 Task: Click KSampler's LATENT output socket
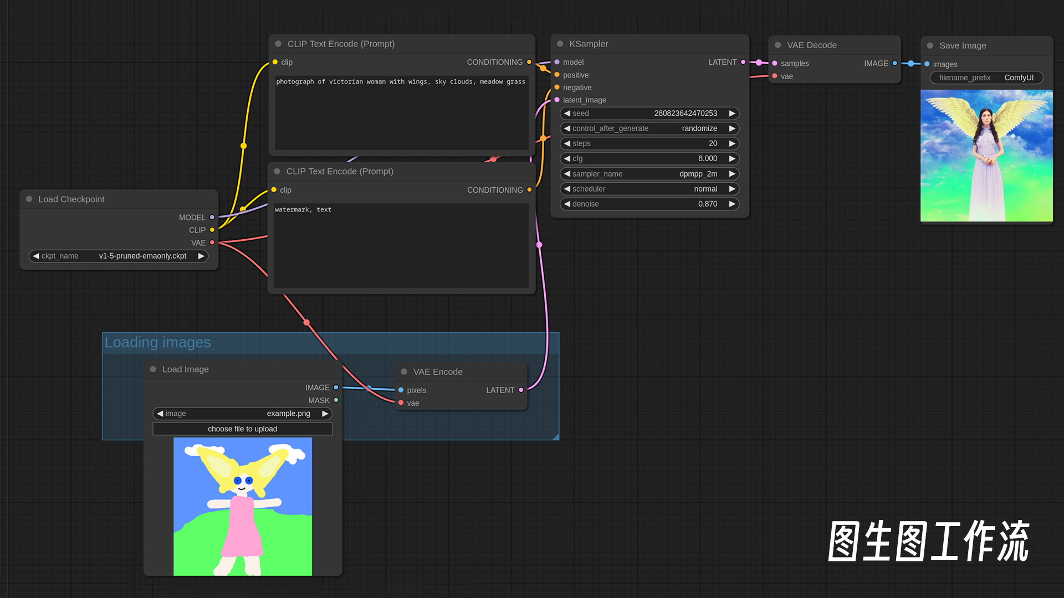pos(743,62)
